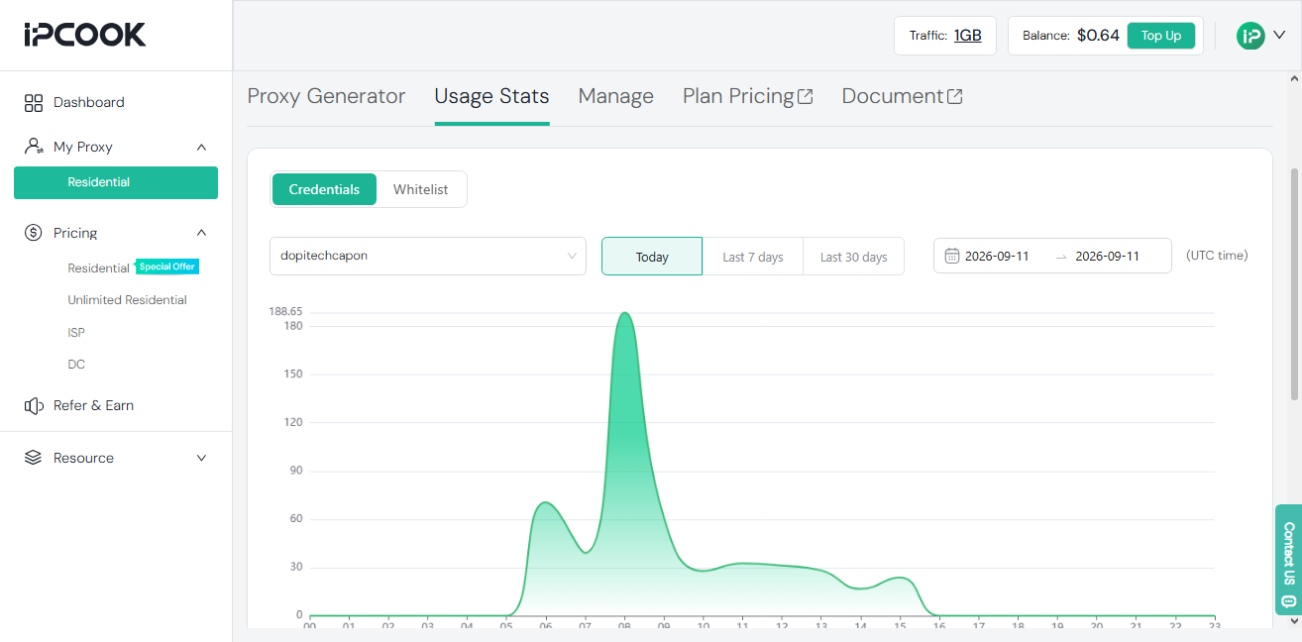Open the dopitechcapon credentials dropdown
The width and height of the screenshot is (1302, 642).
click(428, 256)
